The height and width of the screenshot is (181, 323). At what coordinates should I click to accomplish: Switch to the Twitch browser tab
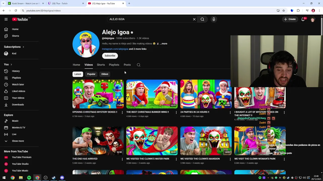[x=66, y=4]
